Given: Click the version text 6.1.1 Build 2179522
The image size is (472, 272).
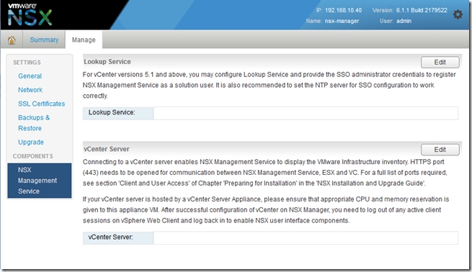Looking at the screenshot, I should pyautogui.click(x=422, y=10).
